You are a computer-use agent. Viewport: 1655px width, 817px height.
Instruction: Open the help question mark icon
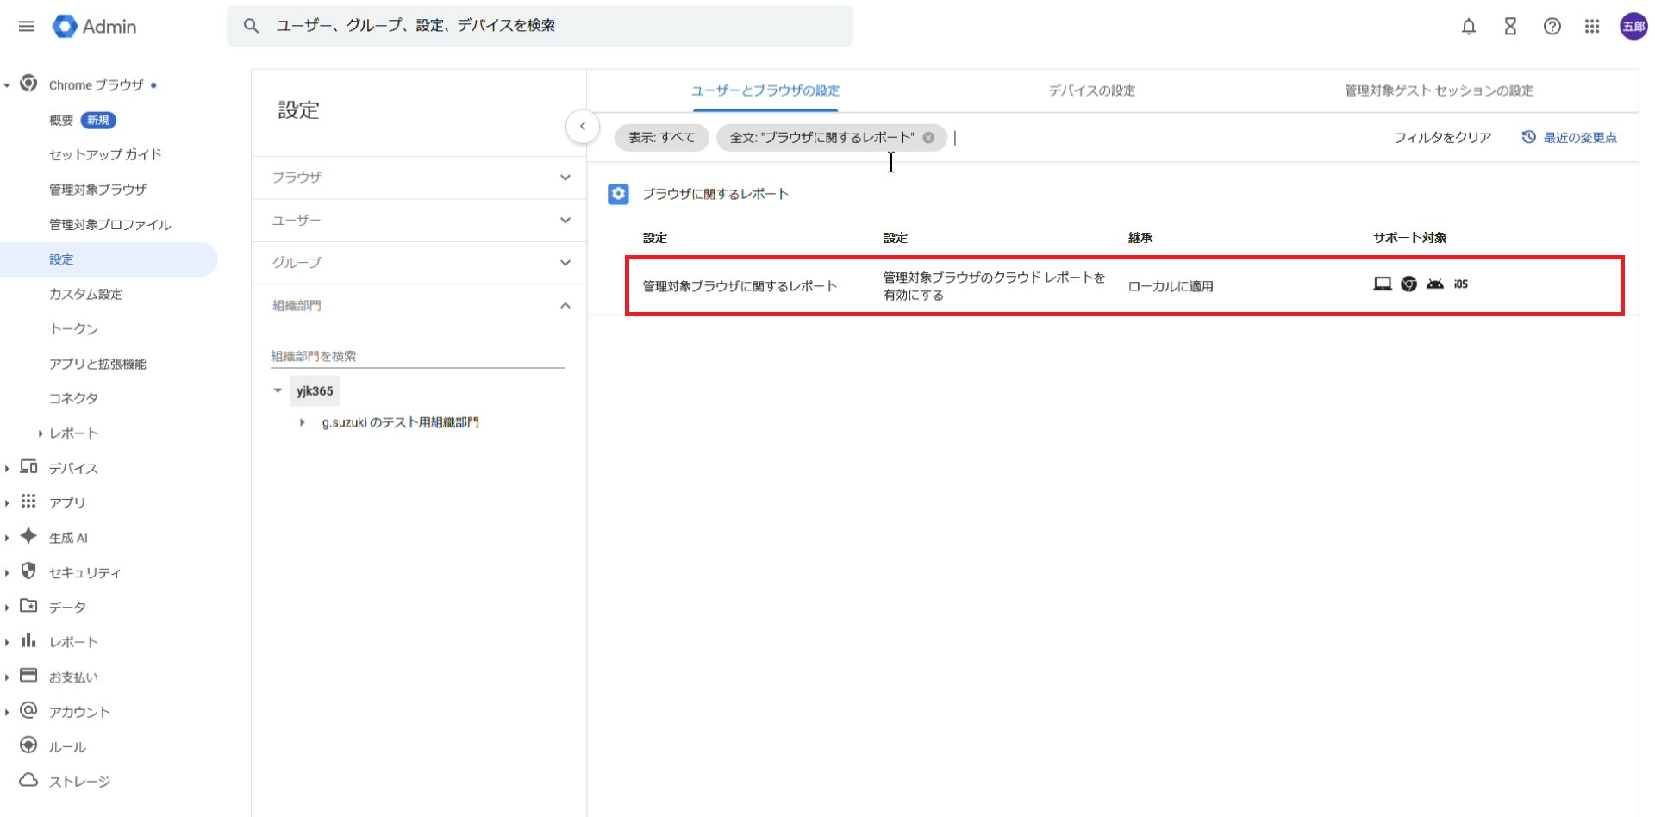click(x=1552, y=27)
